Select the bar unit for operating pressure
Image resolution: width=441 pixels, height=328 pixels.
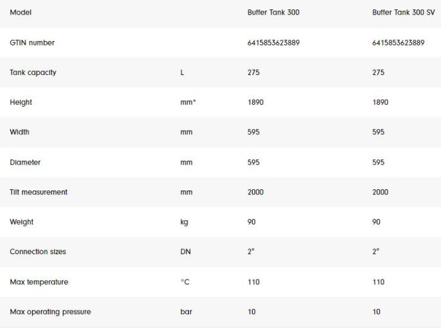[x=186, y=312]
